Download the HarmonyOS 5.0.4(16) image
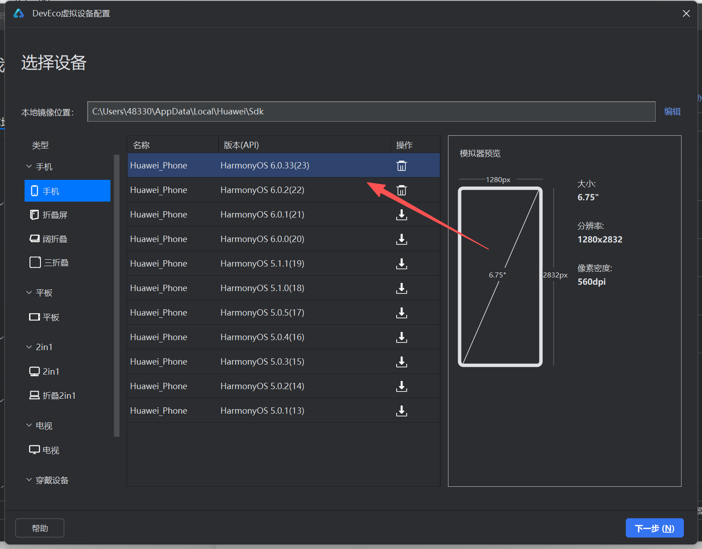The width and height of the screenshot is (702, 549). point(402,337)
